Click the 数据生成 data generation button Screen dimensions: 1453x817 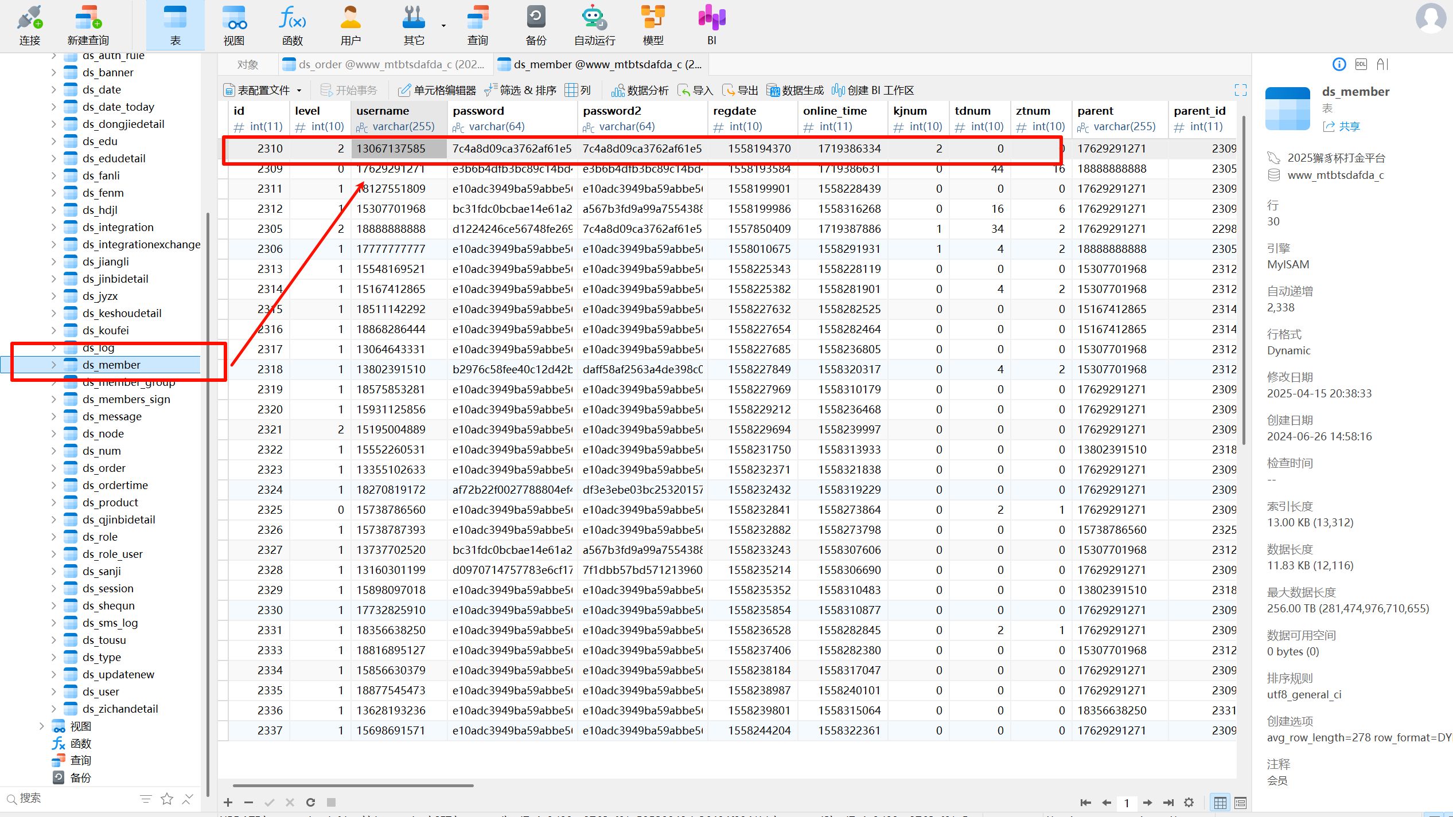click(x=795, y=90)
